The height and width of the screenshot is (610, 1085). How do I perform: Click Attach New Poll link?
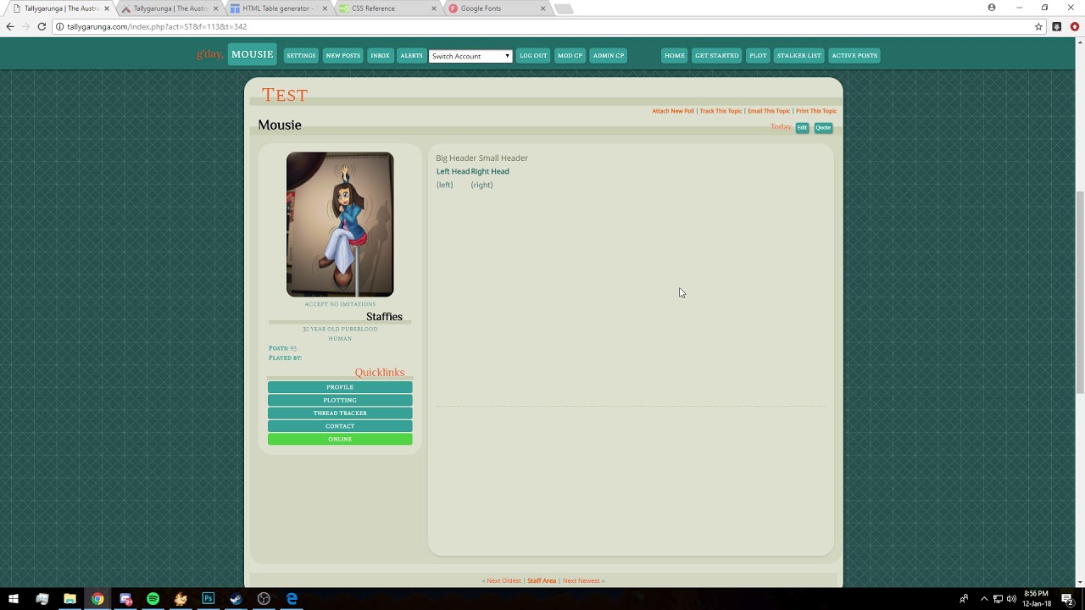673,111
